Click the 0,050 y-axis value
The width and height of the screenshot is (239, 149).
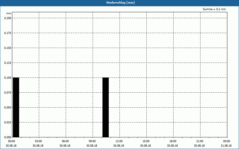tap(8, 108)
